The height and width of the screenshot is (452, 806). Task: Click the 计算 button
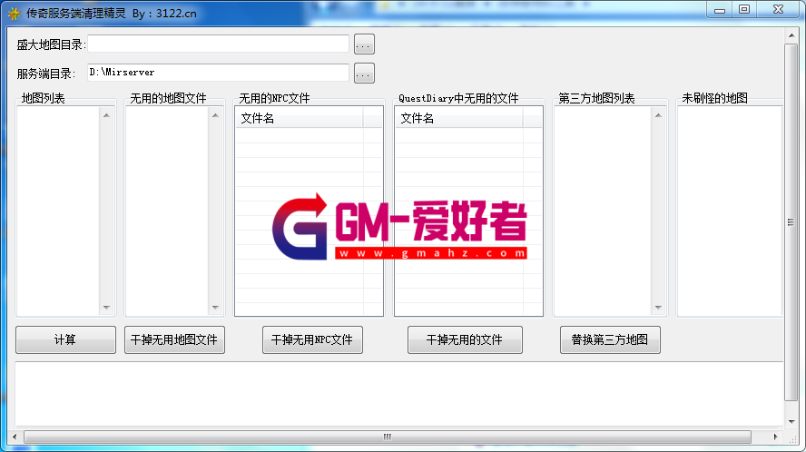65,339
